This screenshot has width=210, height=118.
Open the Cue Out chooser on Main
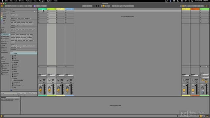coord(204,74)
